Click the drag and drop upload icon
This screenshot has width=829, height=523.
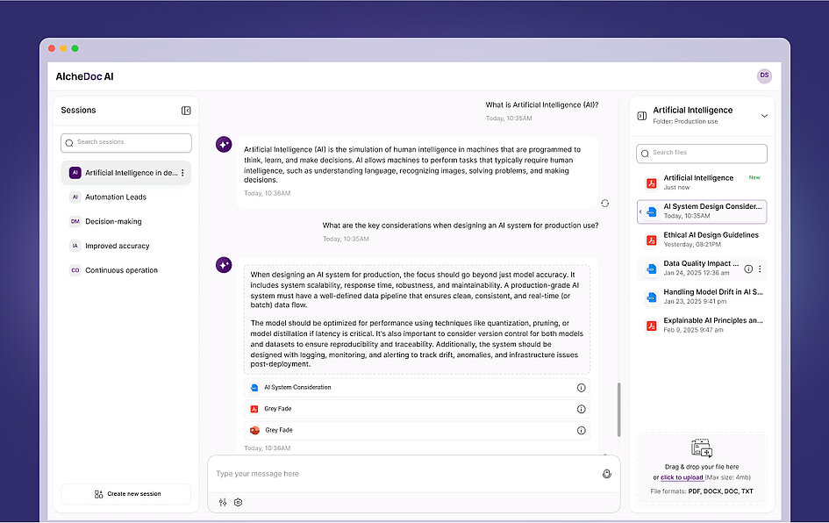701,448
